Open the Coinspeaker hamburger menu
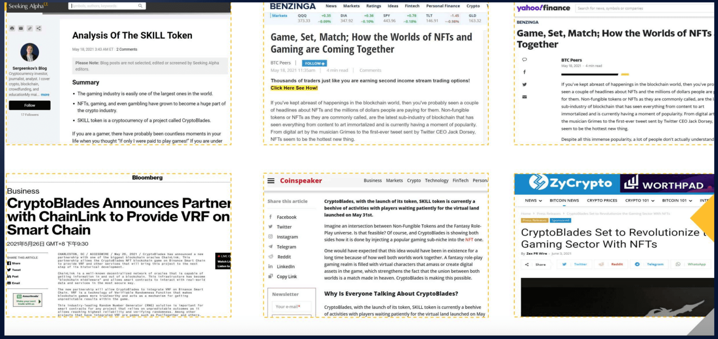718x339 pixels. point(271,181)
